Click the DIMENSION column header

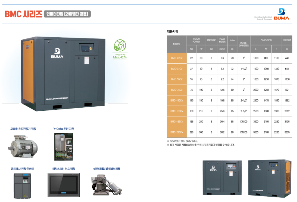coord(266,40)
